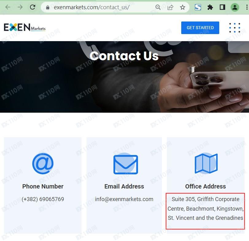Open the blue S extension icon

tap(198, 7)
